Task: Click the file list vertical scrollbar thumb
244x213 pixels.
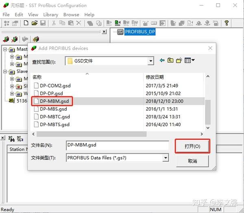Action: (208, 112)
